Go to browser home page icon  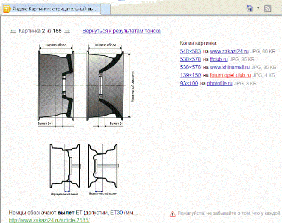pyautogui.click(x=250, y=8)
